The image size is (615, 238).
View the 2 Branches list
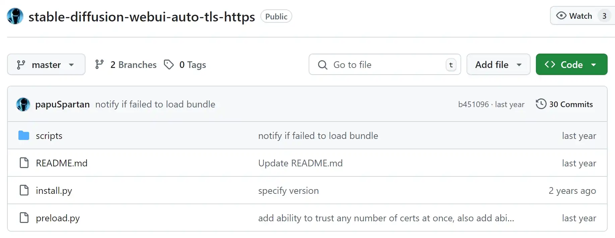(x=126, y=65)
